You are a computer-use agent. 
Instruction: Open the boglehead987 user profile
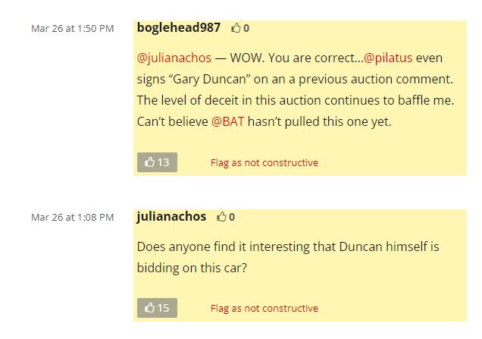pyautogui.click(x=179, y=27)
